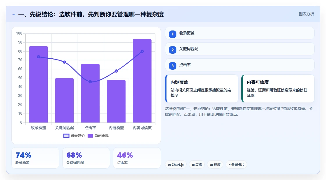This screenshot has height=180, width=326.
Task: Click the 收录覆盖 bar in the chart
Action: pyautogui.click(x=38, y=84)
